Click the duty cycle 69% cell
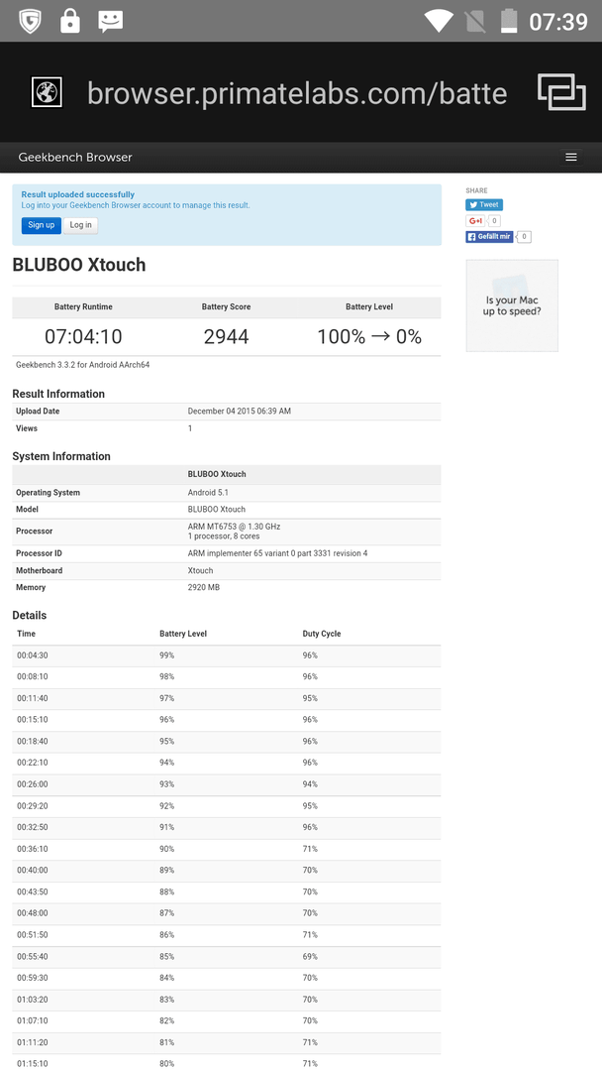Screen dimensions: 602x1071 [x=310, y=956]
